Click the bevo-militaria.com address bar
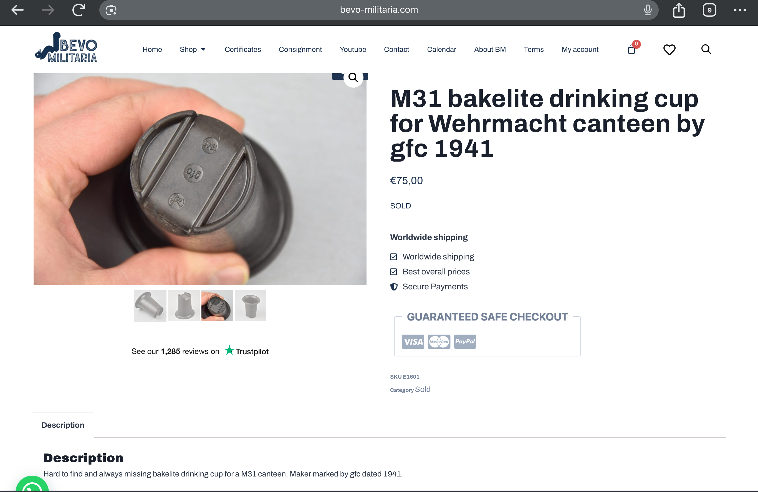This screenshot has height=492, width=758. click(379, 10)
